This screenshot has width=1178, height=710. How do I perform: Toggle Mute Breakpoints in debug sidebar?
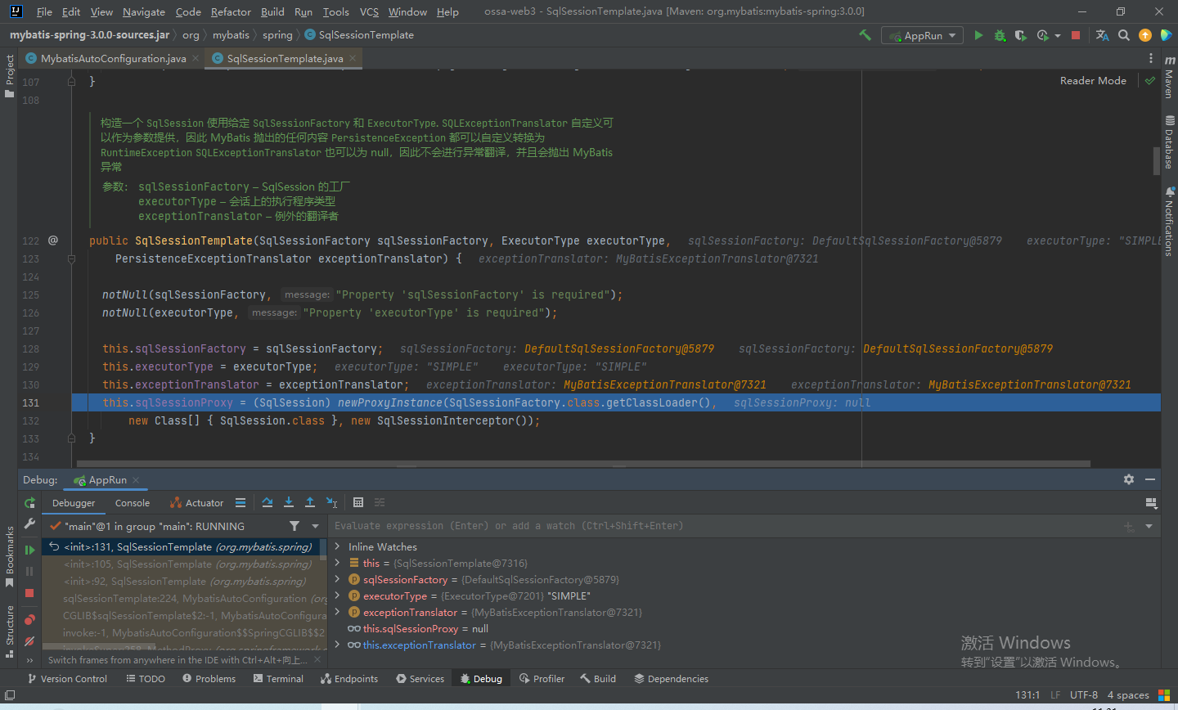30,641
